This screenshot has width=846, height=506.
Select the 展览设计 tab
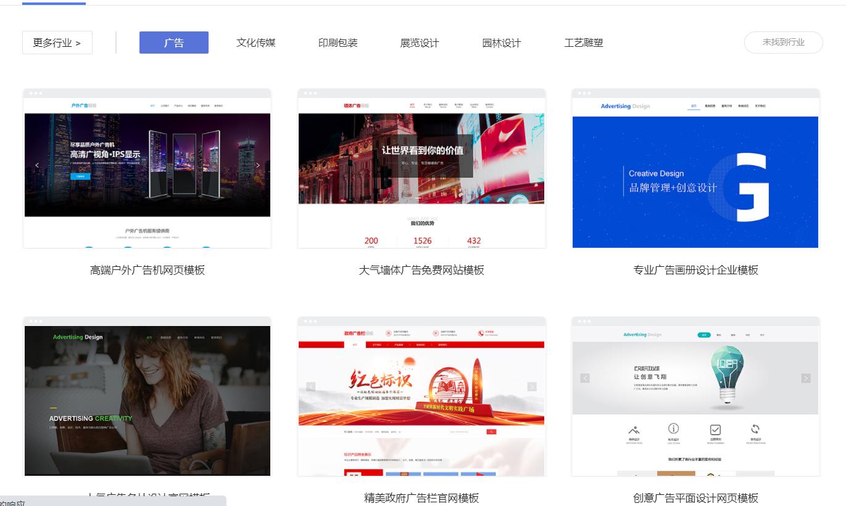tap(419, 43)
